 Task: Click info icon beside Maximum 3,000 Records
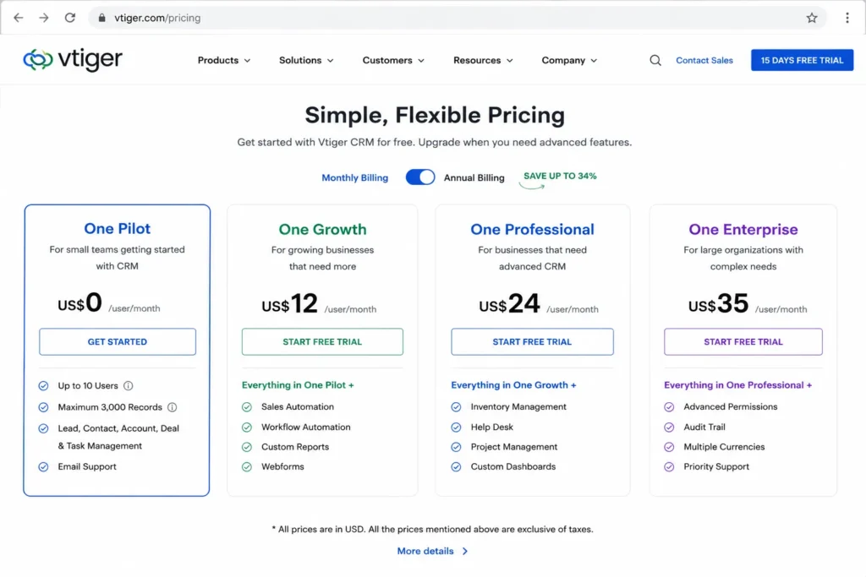tap(173, 407)
